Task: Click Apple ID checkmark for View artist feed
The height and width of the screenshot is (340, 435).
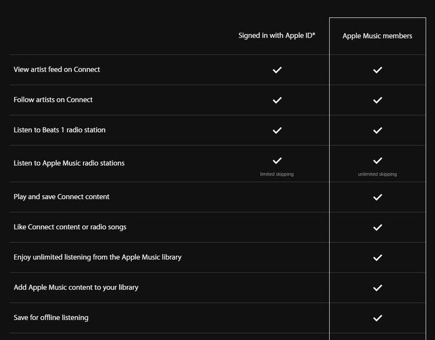Action: point(277,70)
